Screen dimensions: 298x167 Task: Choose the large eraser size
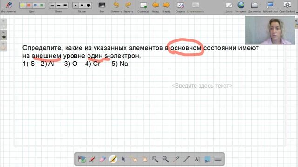click(x=88, y=5)
